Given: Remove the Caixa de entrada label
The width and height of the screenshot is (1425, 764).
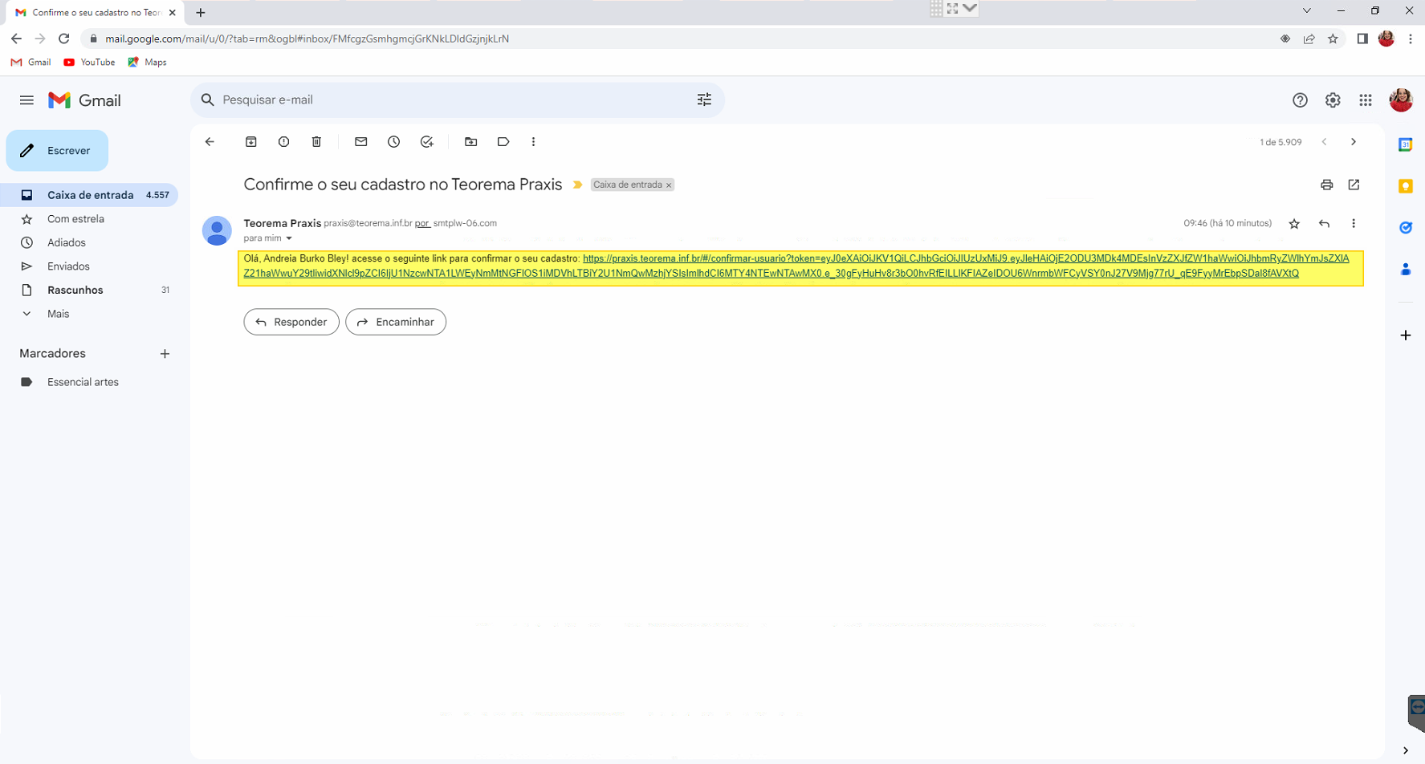Looking at the screenshot, I should [x=669, y=185].
